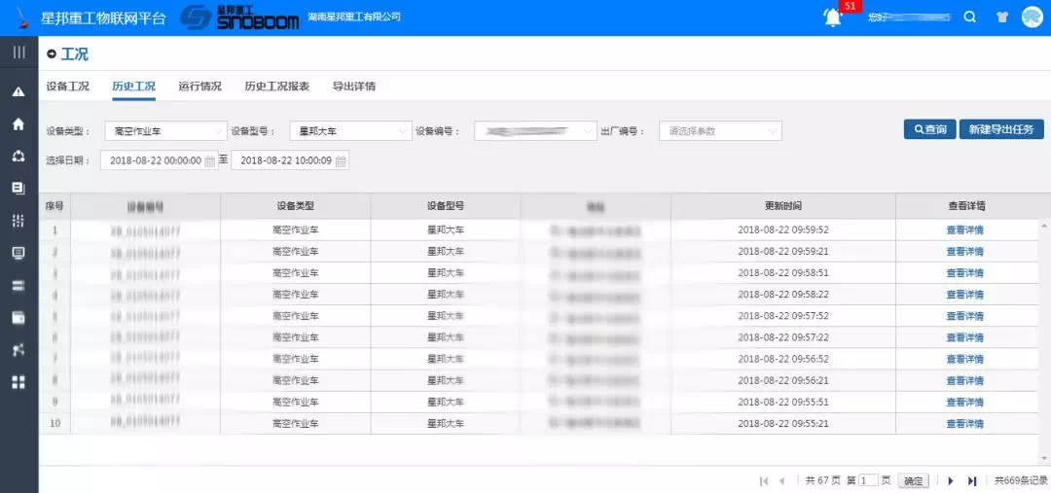Open the notification bell with 51 alerts

click(833, 18)
